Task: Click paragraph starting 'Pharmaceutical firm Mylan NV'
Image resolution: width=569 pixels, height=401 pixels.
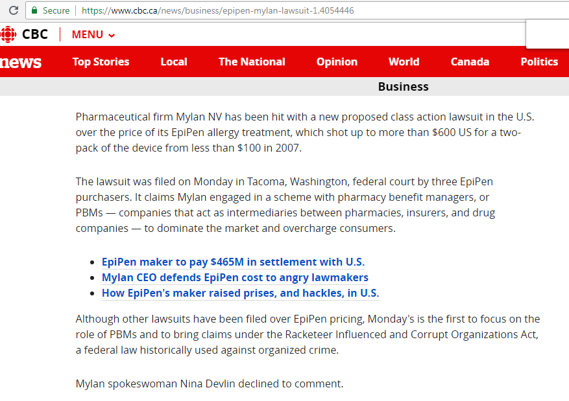Action: click(x=305, y=133)
